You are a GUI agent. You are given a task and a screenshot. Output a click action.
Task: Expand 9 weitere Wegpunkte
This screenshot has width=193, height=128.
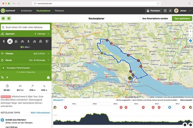tap(26, 72)
